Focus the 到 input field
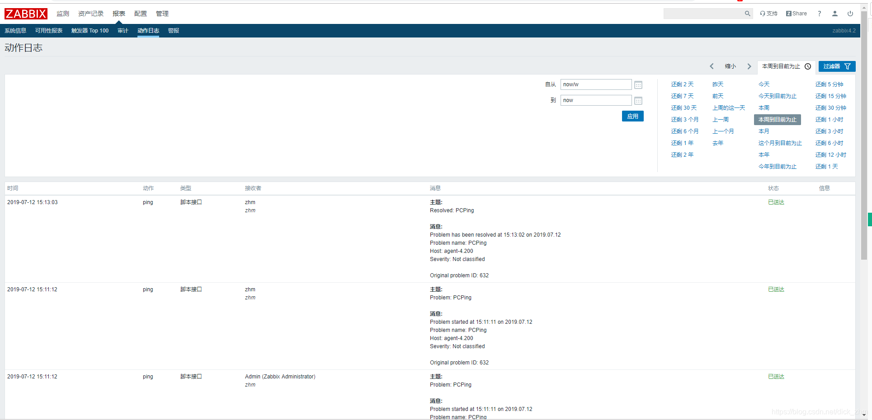This screenshot has height=420, width=872. 596,100
